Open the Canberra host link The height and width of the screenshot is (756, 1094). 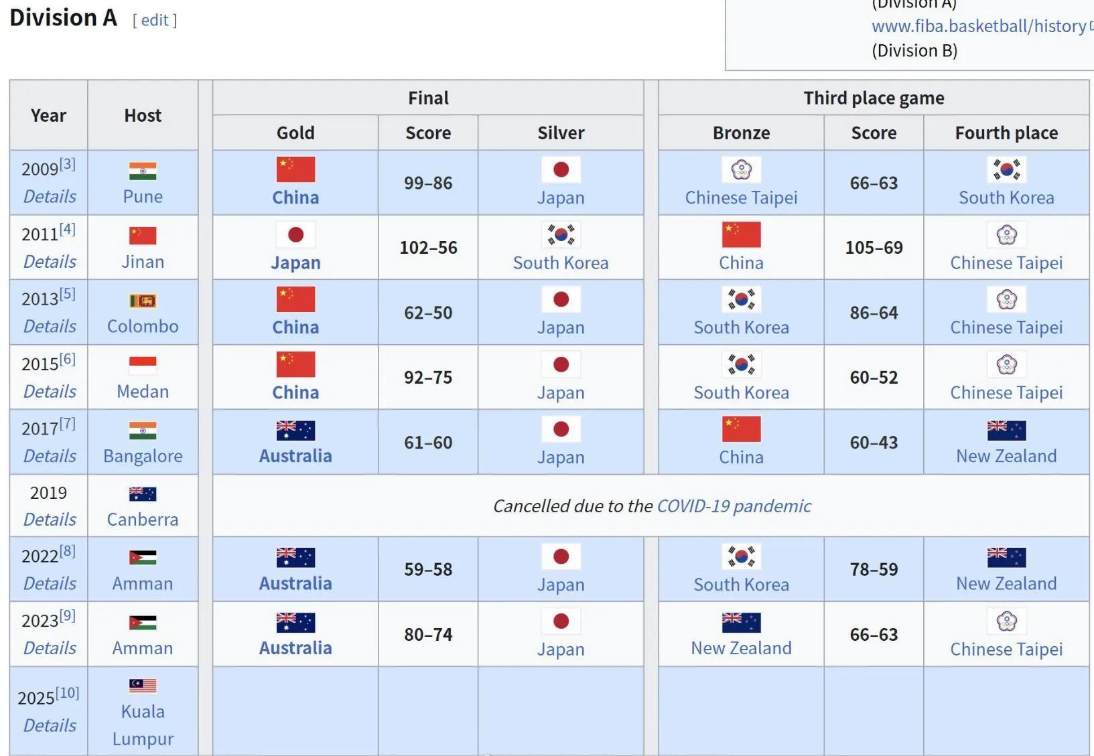click(x=143, y=520)
